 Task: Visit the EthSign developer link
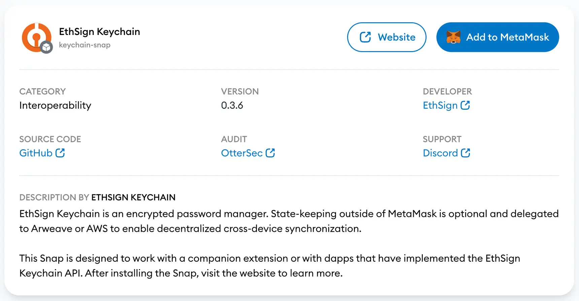point(440,105)
